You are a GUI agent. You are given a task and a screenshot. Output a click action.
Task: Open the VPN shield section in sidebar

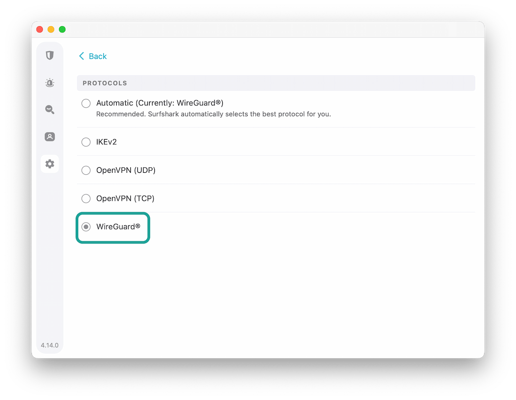pyautogui.click(x=50, y=55)
